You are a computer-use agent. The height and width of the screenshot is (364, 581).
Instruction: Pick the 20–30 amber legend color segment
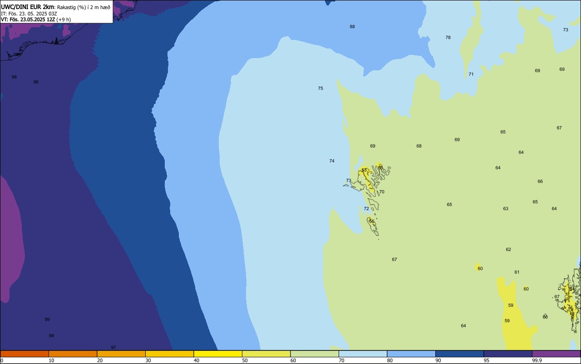[x=121, y=354]
